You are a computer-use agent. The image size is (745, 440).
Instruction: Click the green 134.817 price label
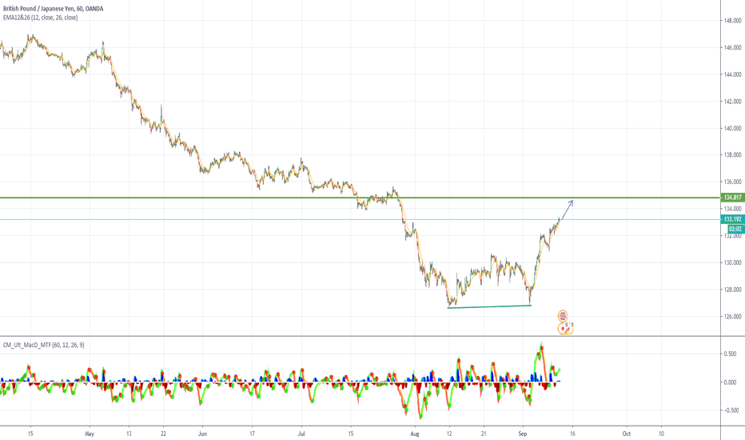[x=732, y=198]
